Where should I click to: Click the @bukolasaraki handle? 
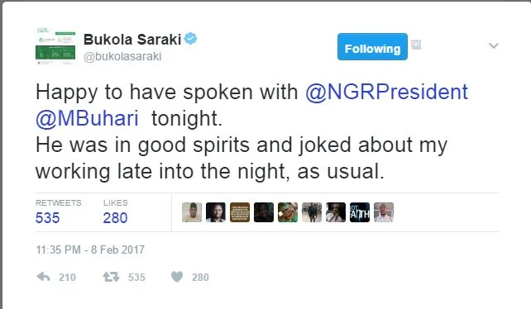pyautogui.click(x=122, y=56)
